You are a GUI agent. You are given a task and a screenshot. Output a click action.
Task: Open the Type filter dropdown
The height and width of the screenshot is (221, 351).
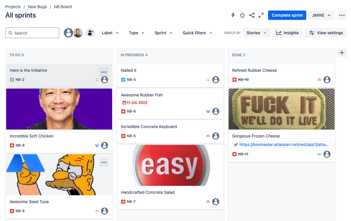[x=136, y=33]
